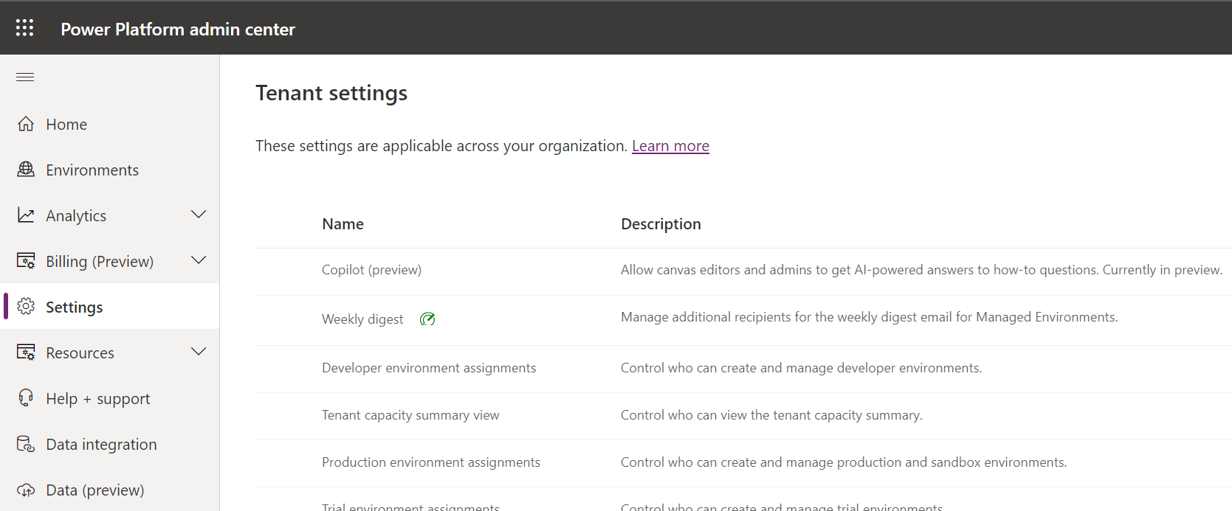
Task: Open Tenant capacity summary view setting
Action: click(410, 415)
